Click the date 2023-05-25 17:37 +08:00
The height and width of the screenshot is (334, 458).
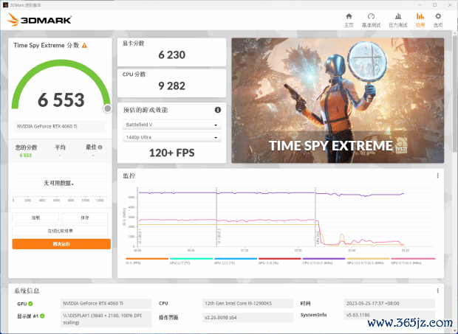389,303
